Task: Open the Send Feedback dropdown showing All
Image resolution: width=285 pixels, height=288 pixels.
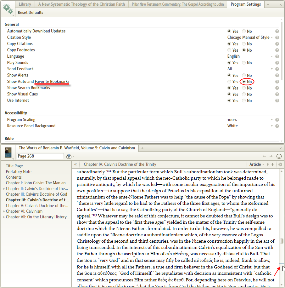Action: pos(250,69)
